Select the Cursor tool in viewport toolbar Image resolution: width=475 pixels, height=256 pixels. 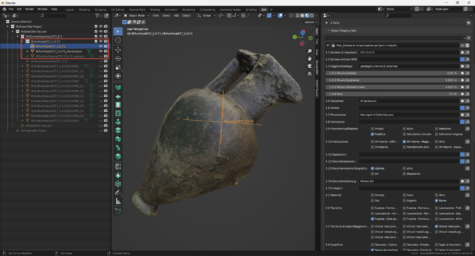(x=118, y=40)
